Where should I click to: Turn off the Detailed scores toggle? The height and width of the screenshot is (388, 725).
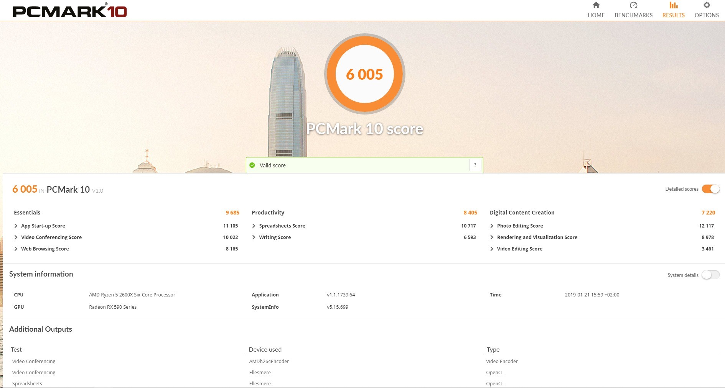click(710, 189)
